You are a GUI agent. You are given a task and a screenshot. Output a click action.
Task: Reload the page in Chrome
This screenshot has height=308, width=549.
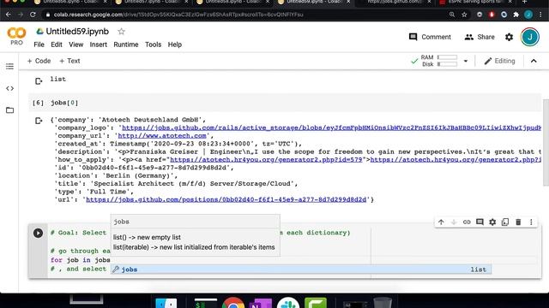point(33,15)
